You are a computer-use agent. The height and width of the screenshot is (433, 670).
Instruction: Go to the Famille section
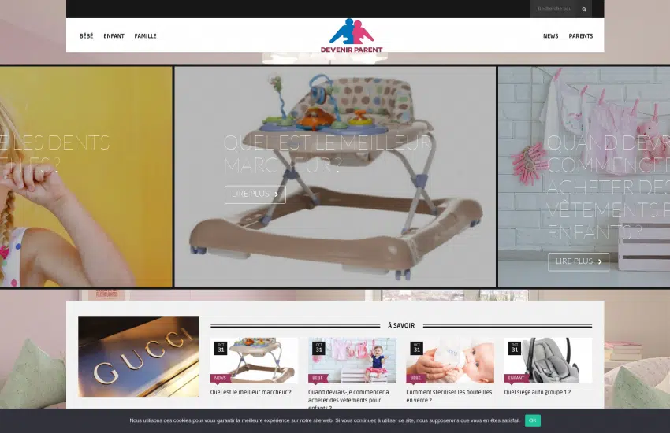click(x=145, y=36)
